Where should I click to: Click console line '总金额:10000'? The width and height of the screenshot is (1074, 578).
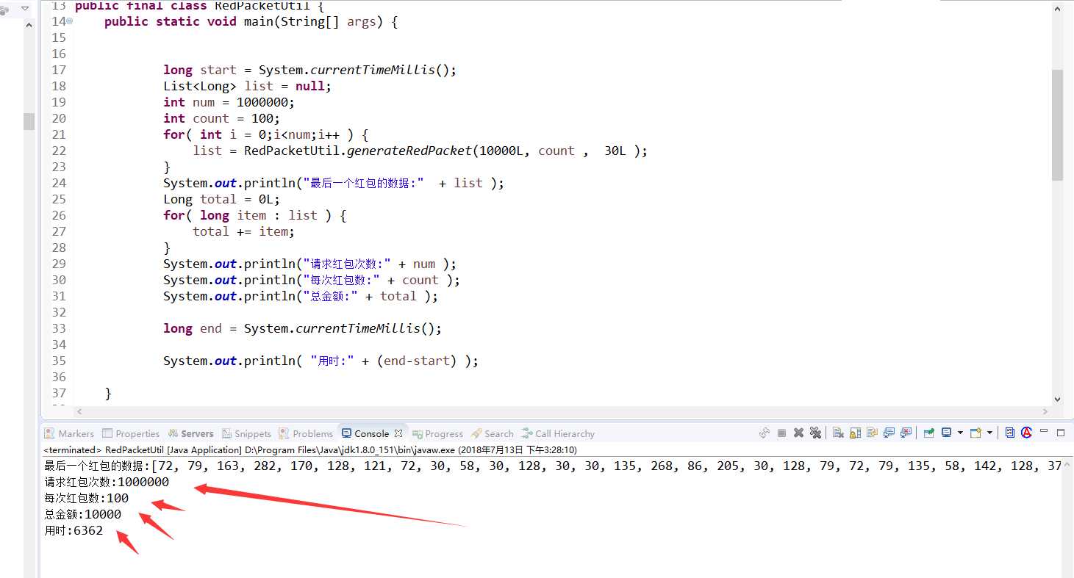tap(83, 514)
